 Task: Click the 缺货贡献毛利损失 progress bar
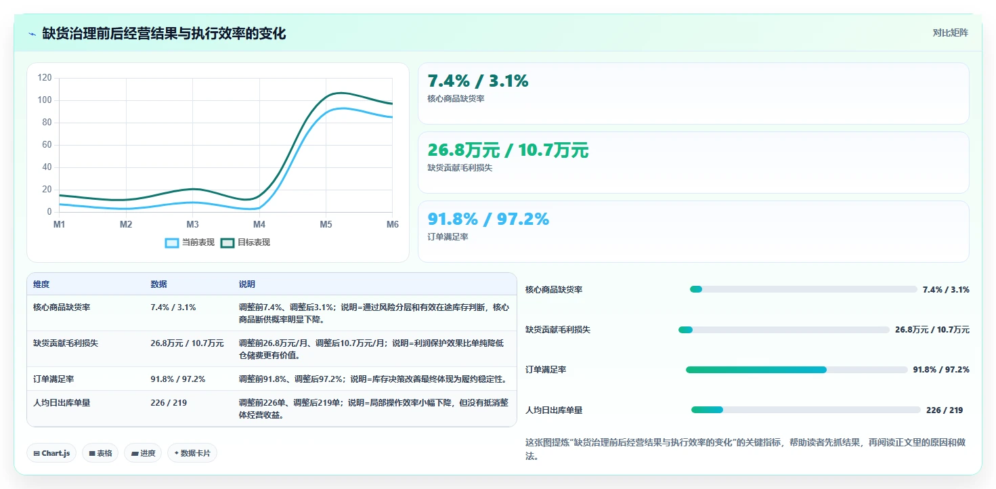[x=784, y=330]
